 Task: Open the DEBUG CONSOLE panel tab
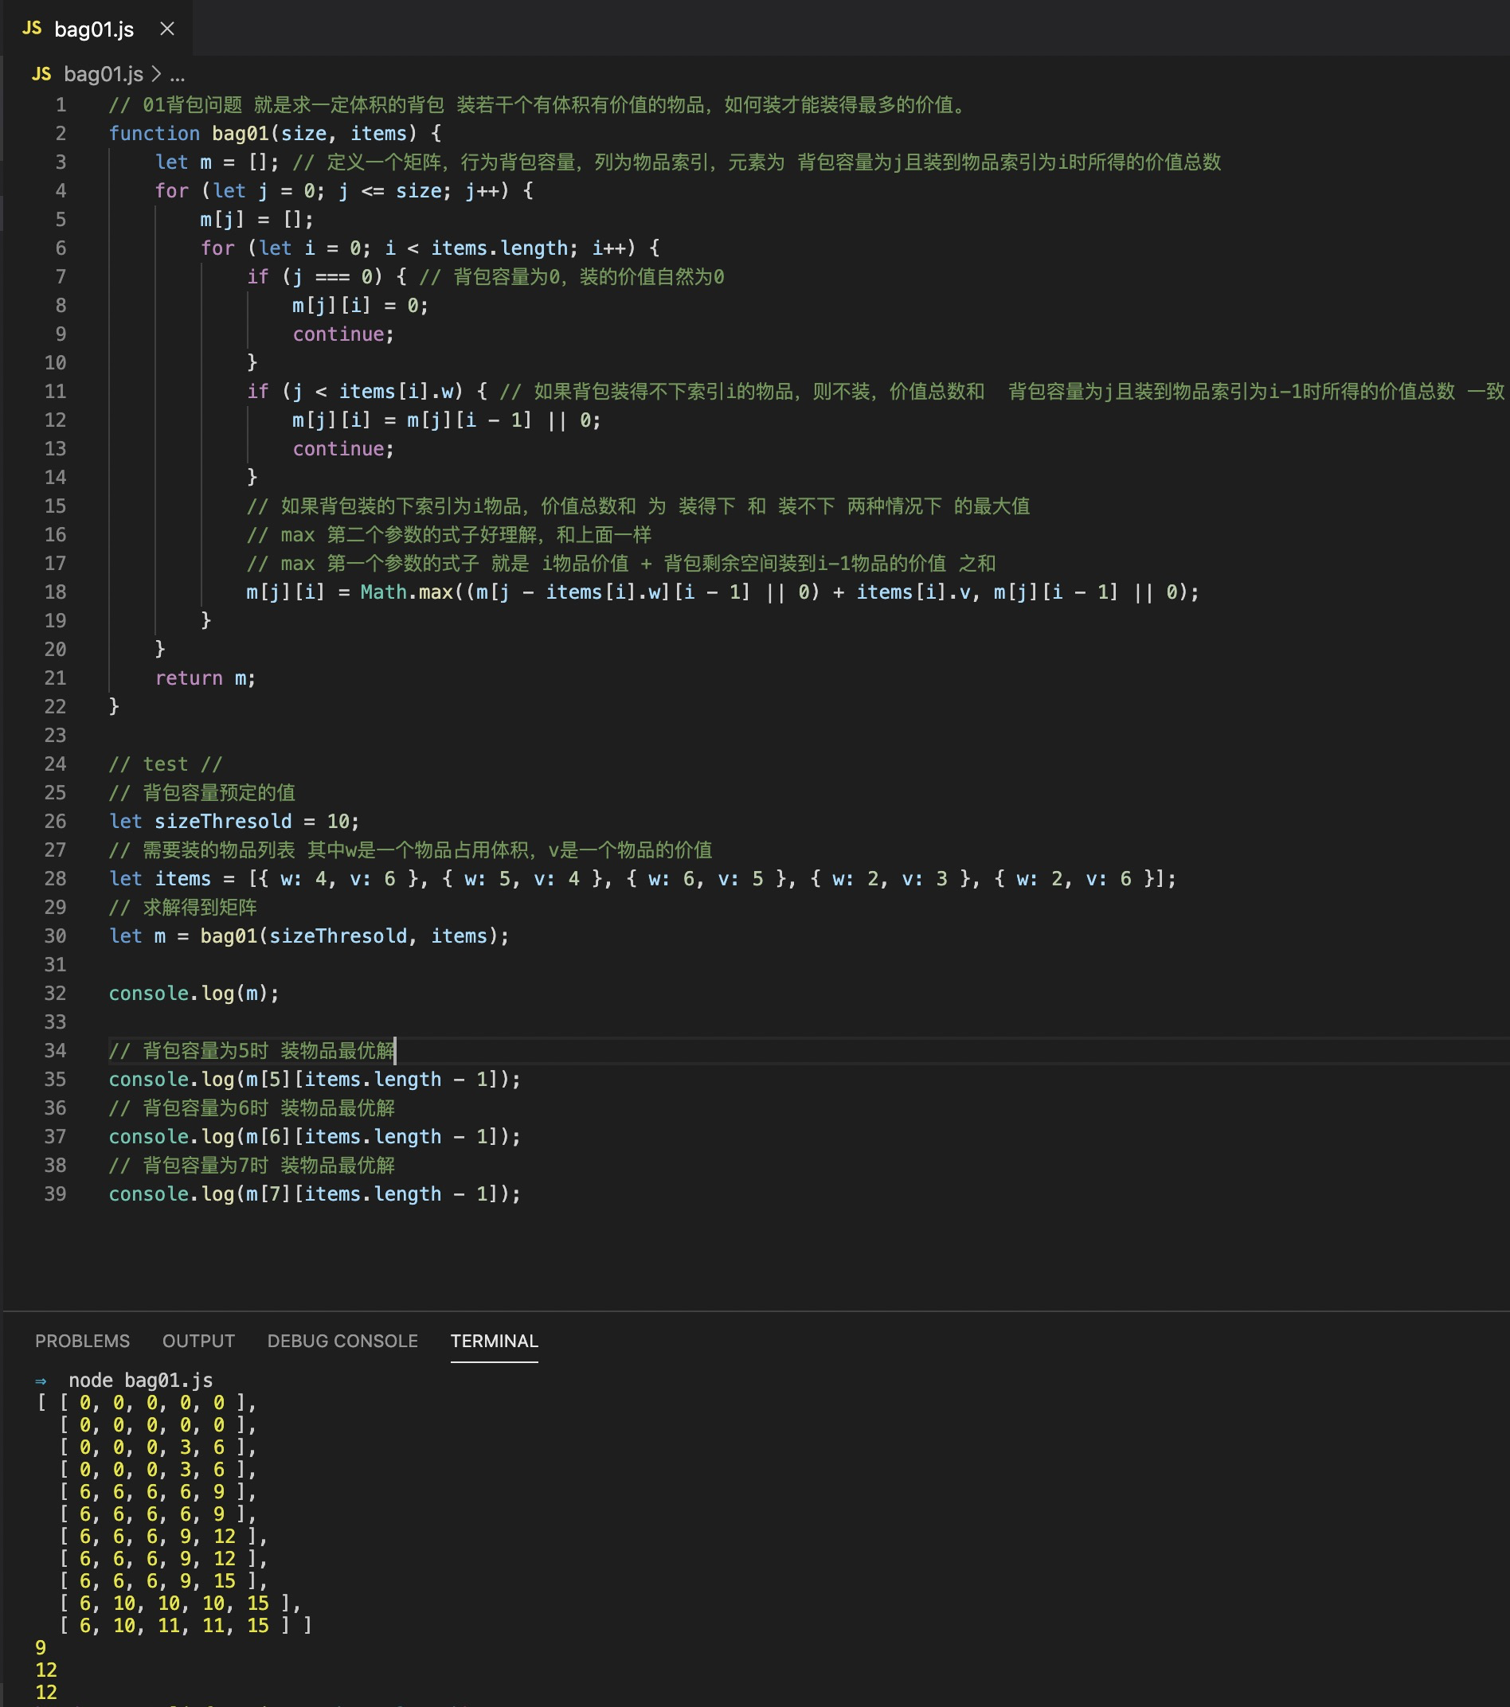[342, 1341]
